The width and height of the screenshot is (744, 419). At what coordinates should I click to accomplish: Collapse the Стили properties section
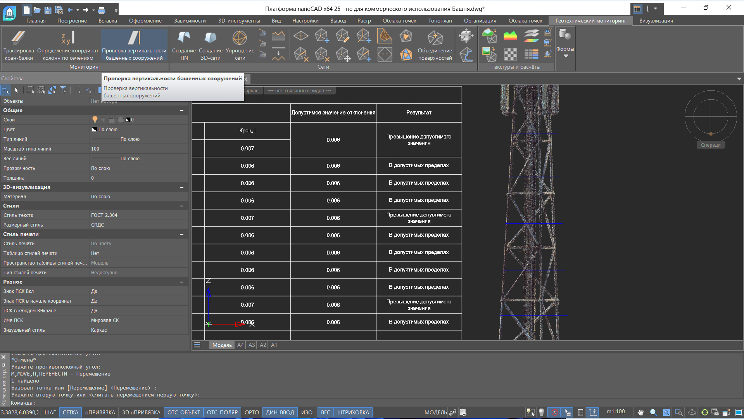click(x=181, y=206)
